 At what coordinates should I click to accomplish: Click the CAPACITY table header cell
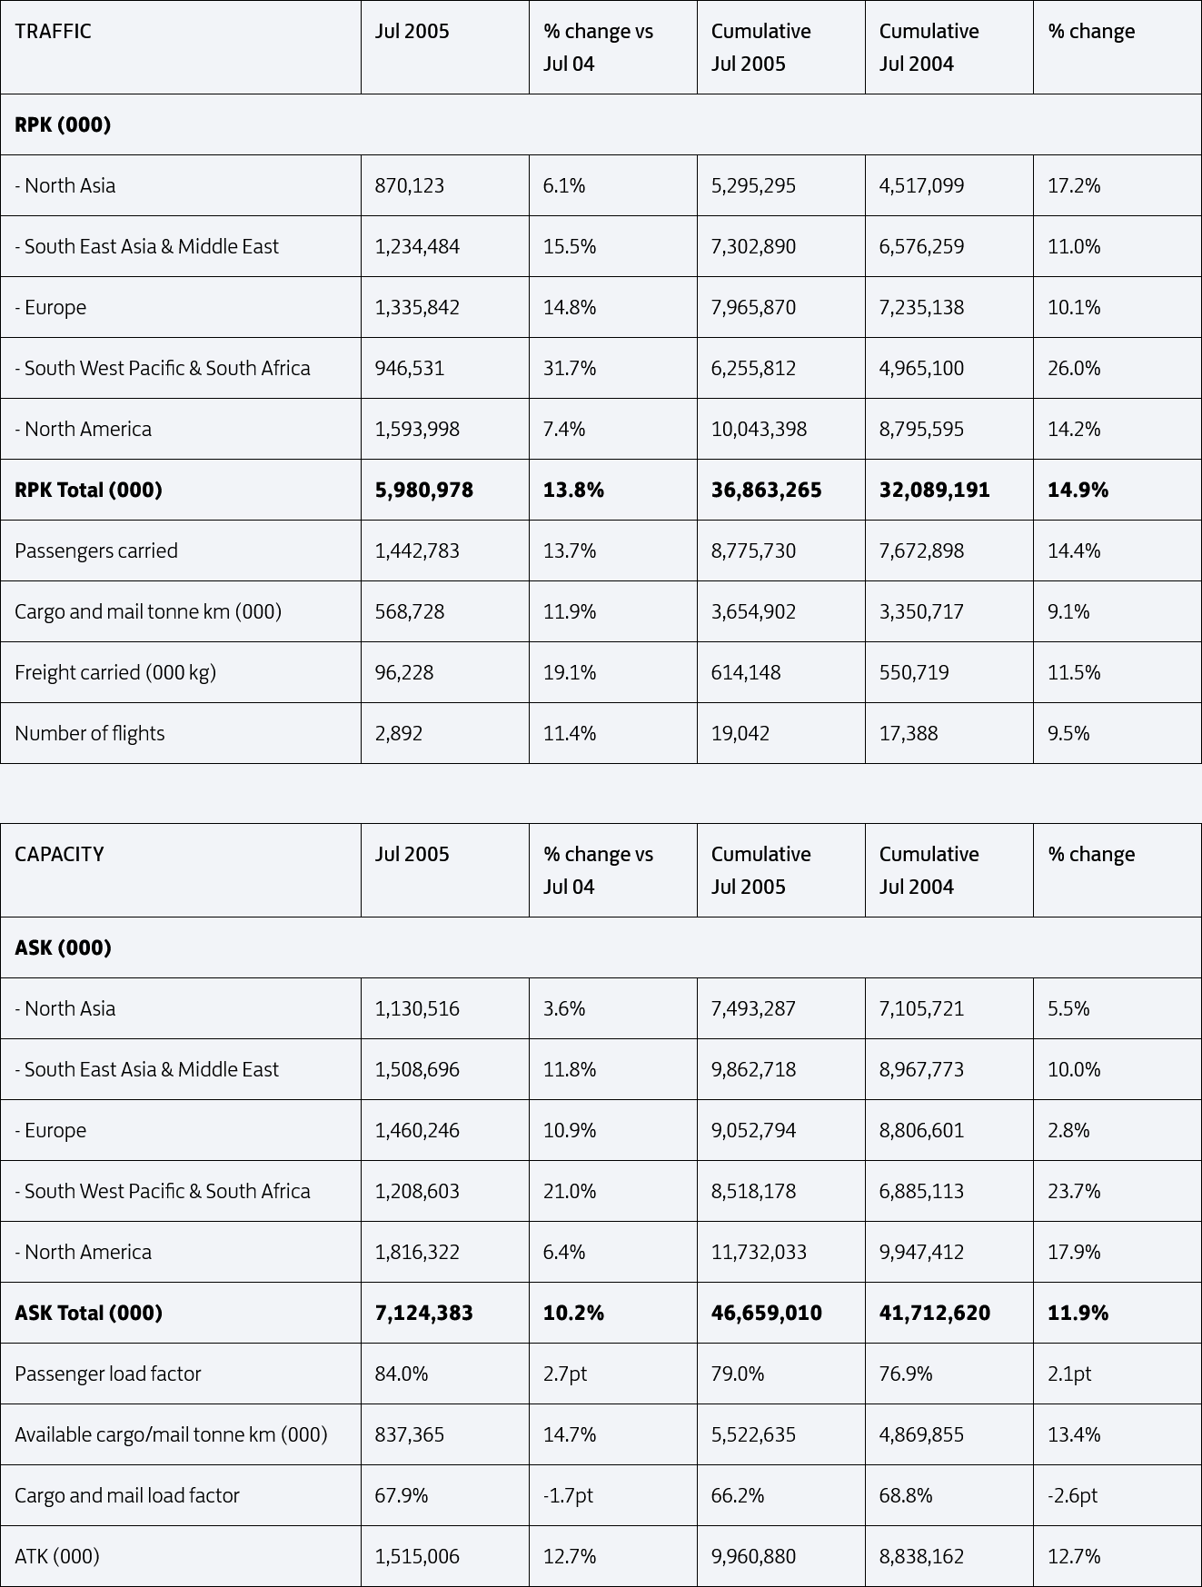181,870
